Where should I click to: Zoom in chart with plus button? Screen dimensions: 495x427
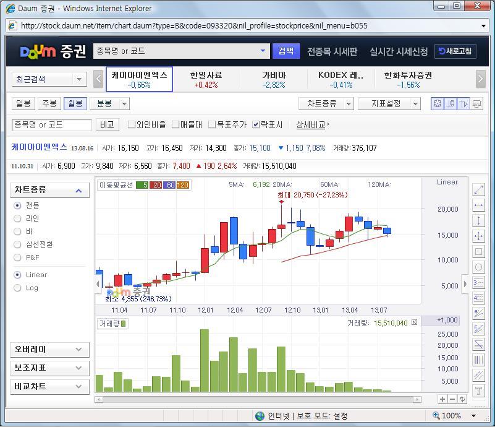442,399
